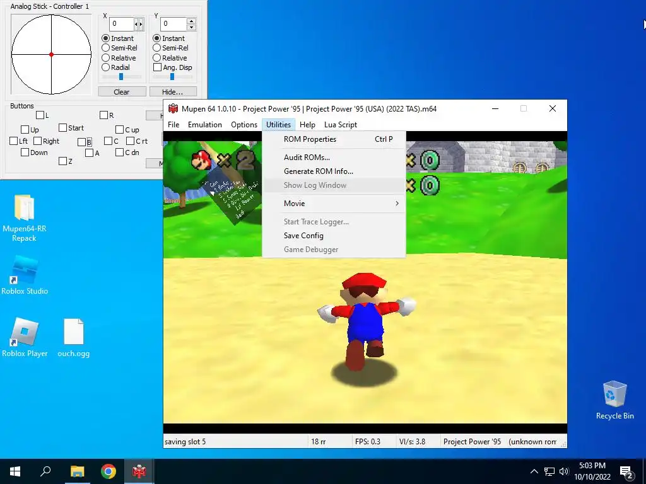Choose Audit ROMs menu entry
The width and height of the screenshot is (646, 484).
334,157
